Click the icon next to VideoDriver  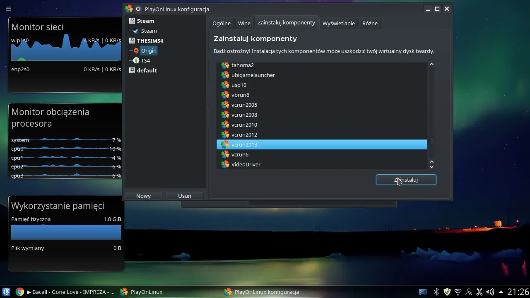coord(225,164)
